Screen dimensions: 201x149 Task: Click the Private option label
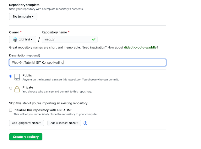point(28,87)
